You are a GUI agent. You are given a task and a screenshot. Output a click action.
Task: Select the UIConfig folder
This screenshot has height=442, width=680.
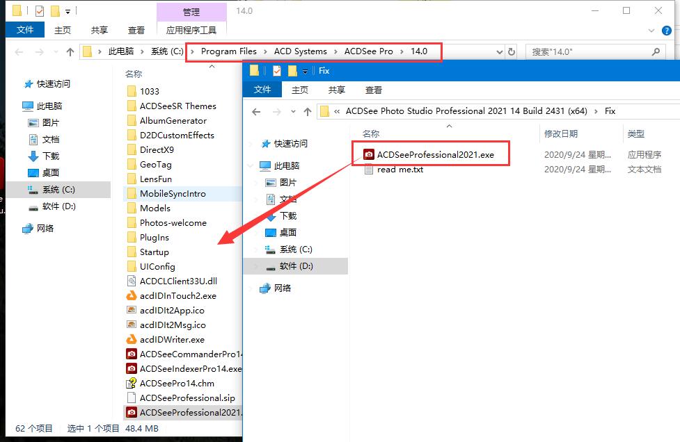coord(151,267)
